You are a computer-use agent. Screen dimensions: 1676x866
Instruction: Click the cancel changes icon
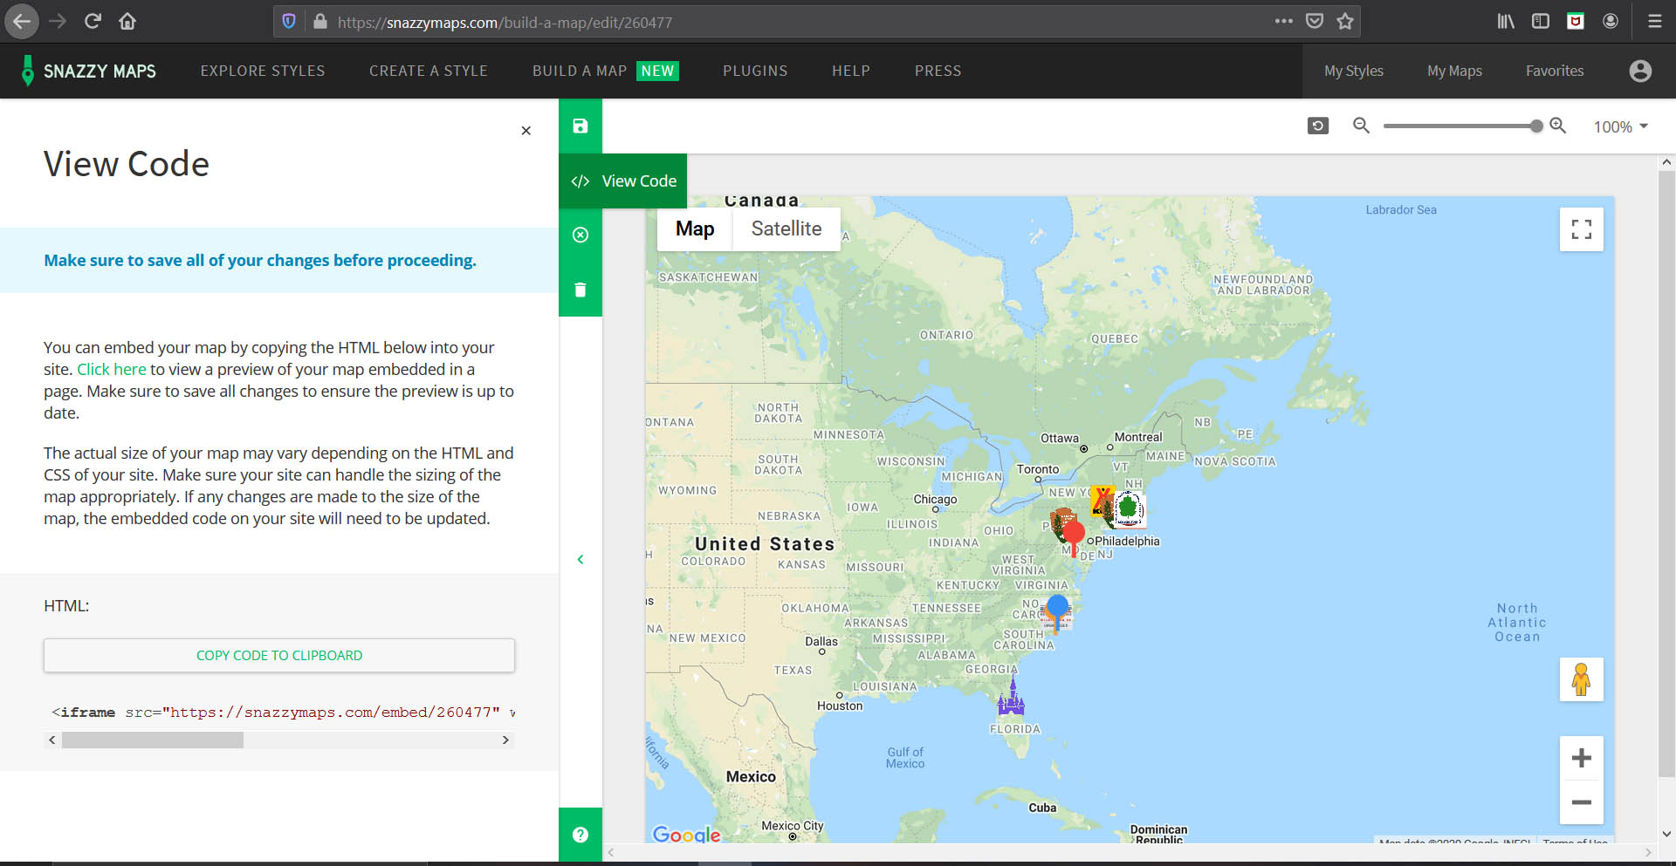580,234
